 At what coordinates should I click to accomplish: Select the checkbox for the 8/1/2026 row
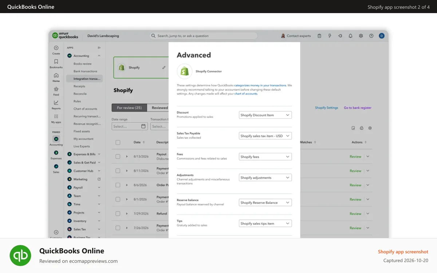[x=118, y=199]
